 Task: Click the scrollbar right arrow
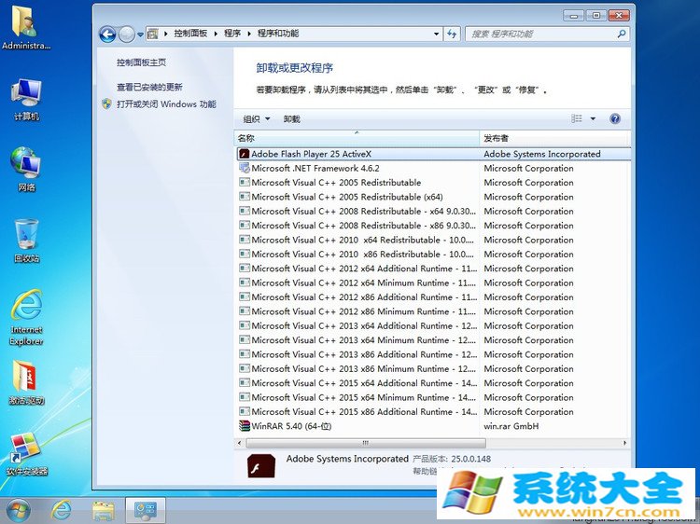coord(624,443)
